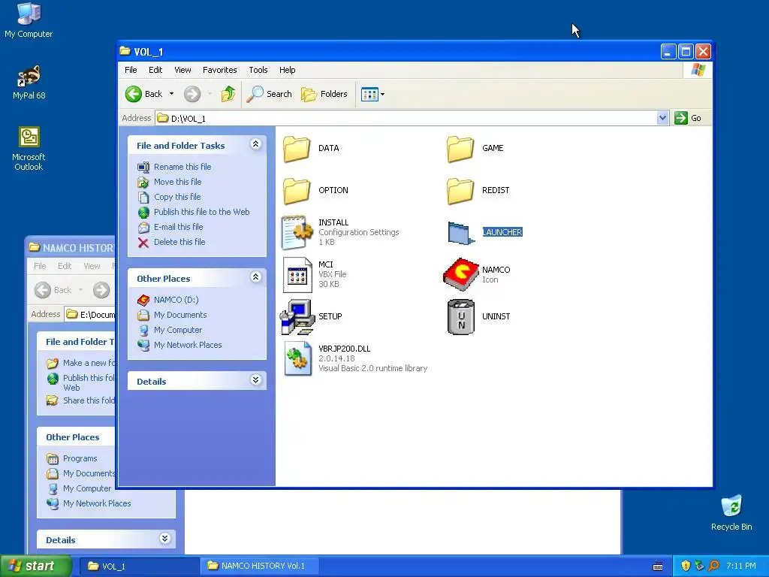The width and height of the screenshot is (769, 577).
Task: Go to NAMCO (D:) in Other Places
Action: point(176,300)
